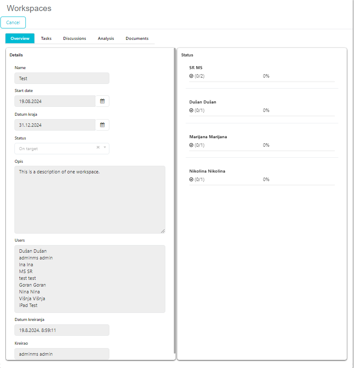Clear the On target status selection
This screenshot has height=368, width=354.
(x=98, y=148)
